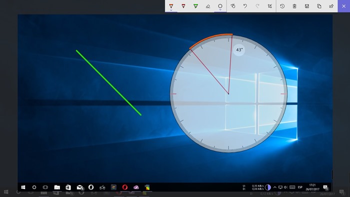Image resolution: width=350 pixels, height=197 pixels.
Task: Enable touch writing mode
Action: point(233,6)
